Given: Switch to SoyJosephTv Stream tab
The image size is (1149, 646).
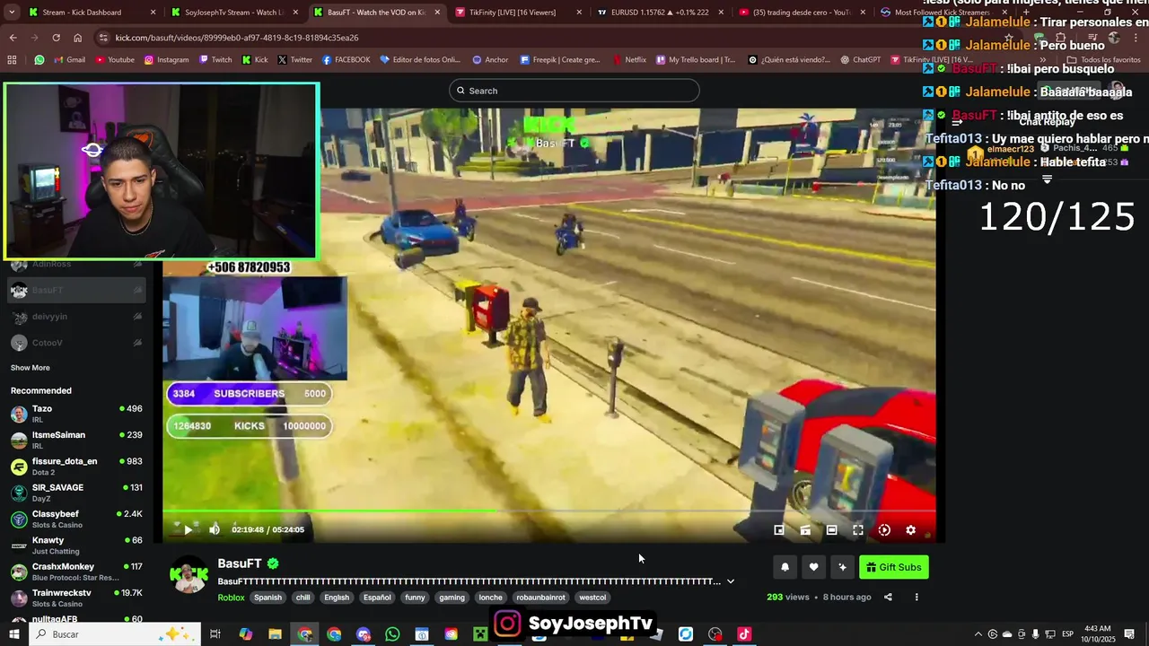Looking at the screenshot, I should pos(234,13).
